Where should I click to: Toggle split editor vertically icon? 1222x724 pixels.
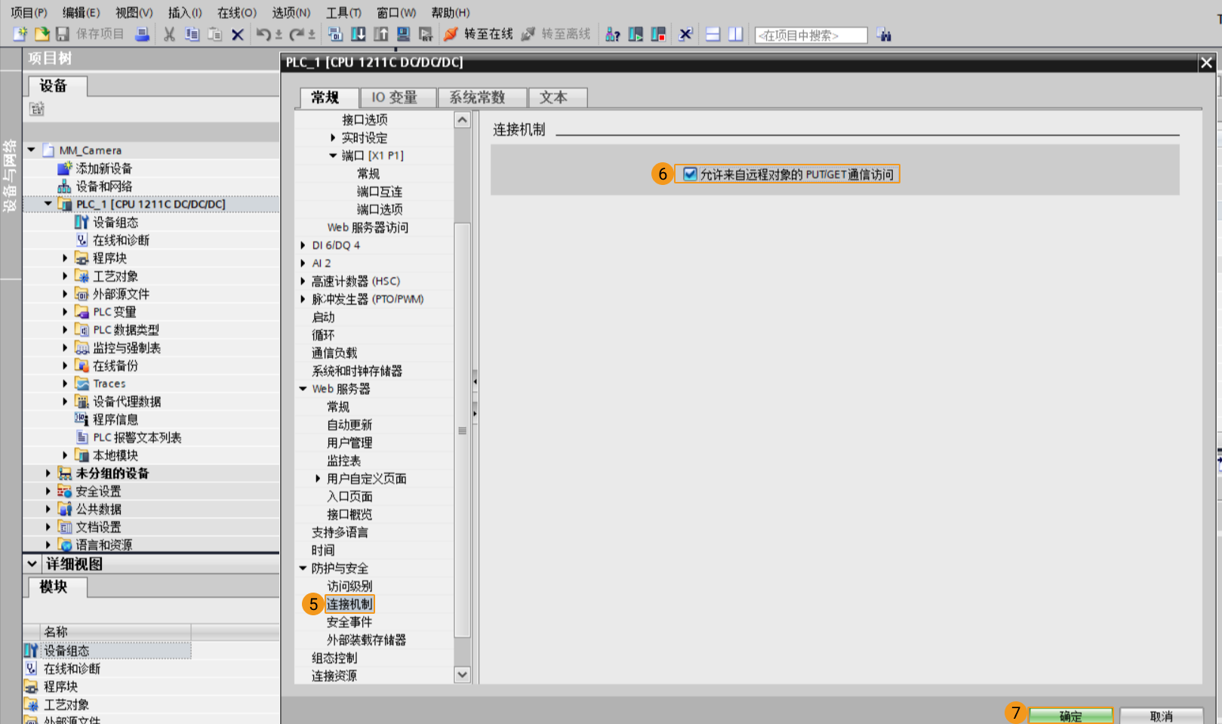click(735, 34)
